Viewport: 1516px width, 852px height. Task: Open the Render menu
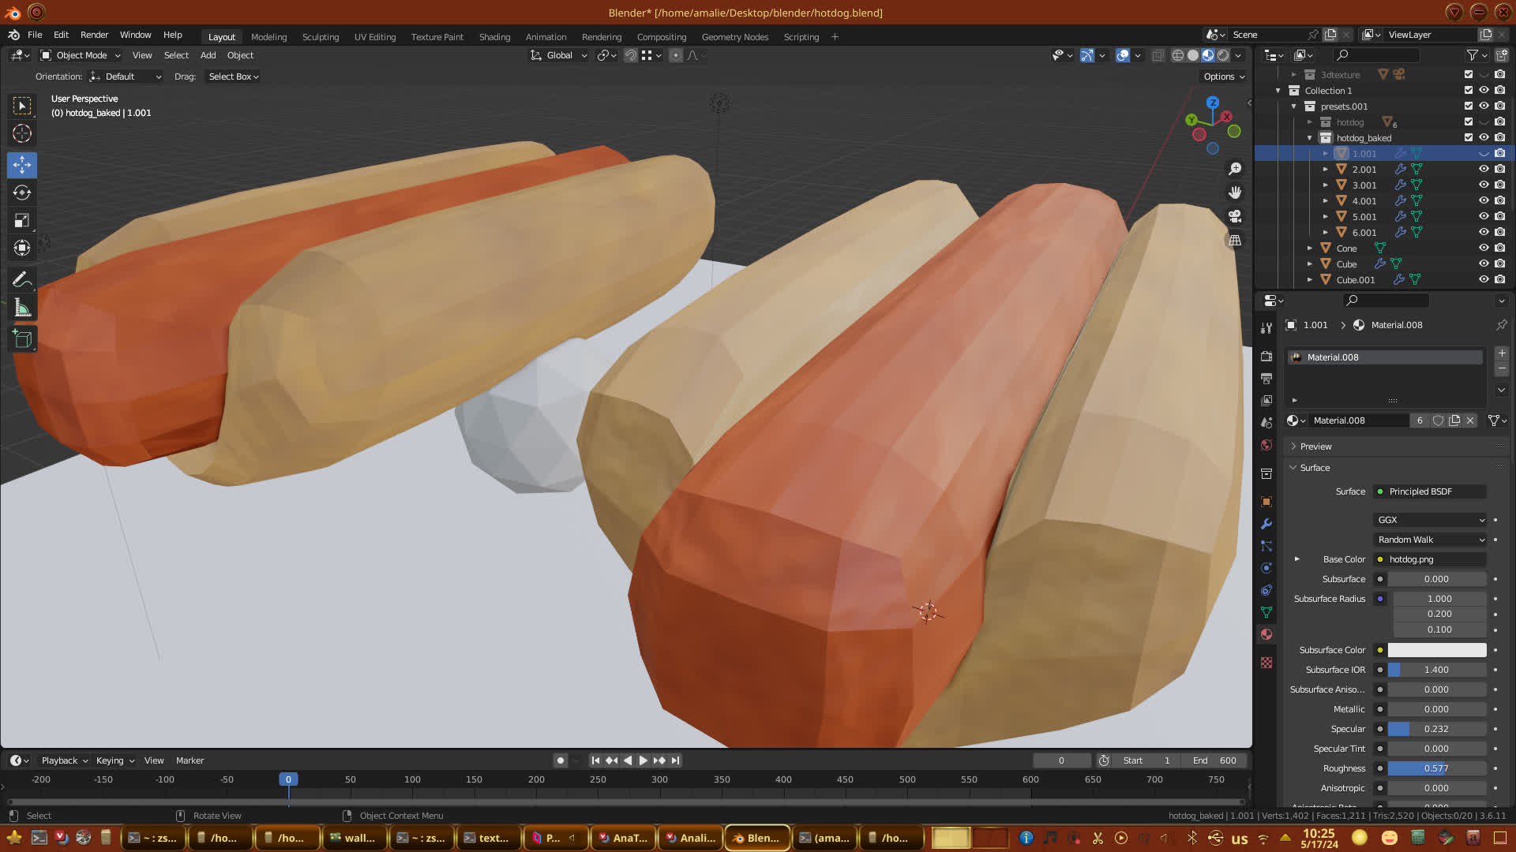coord(94,35)
